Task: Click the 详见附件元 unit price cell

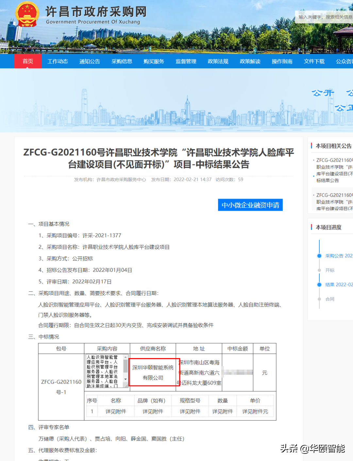Action: (x=255, y=412)
